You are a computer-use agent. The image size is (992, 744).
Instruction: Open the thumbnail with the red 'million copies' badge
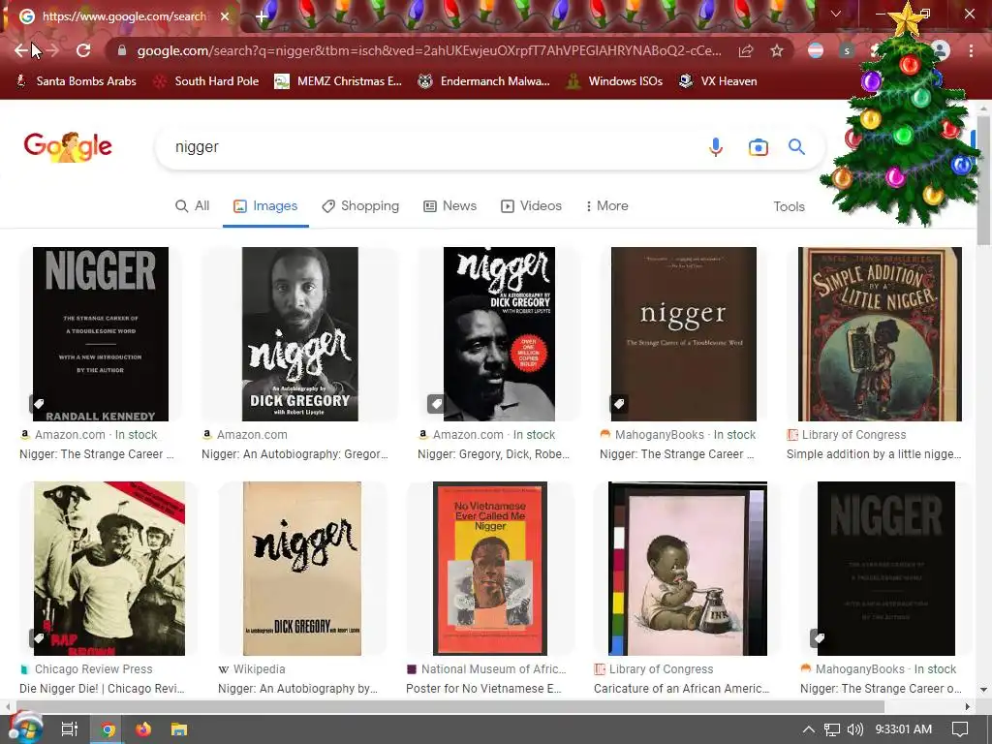(x=499, y=334)
